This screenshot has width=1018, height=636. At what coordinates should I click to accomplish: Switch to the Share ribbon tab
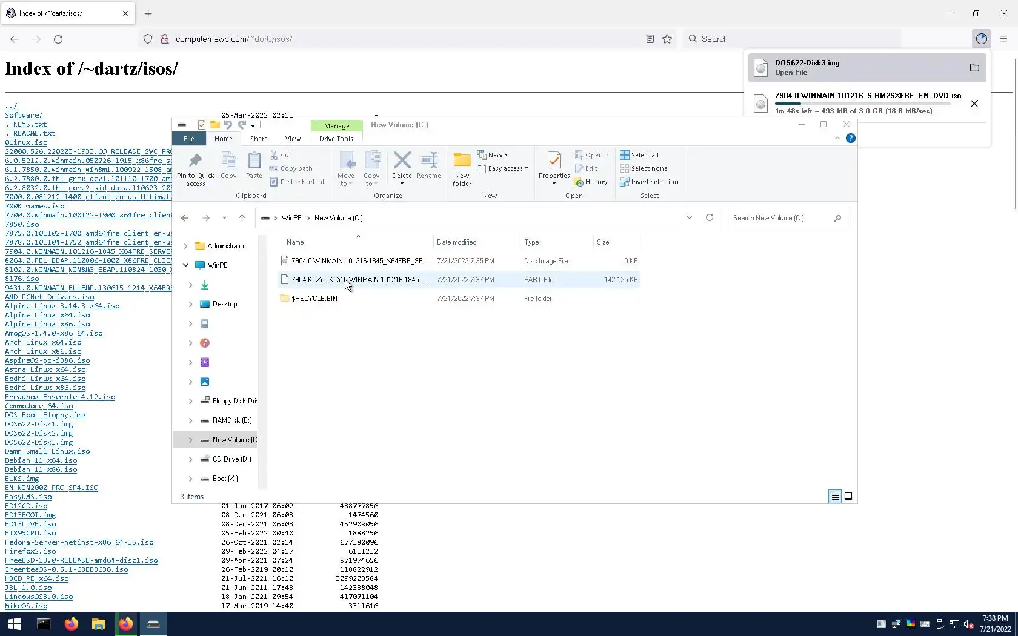259,139
